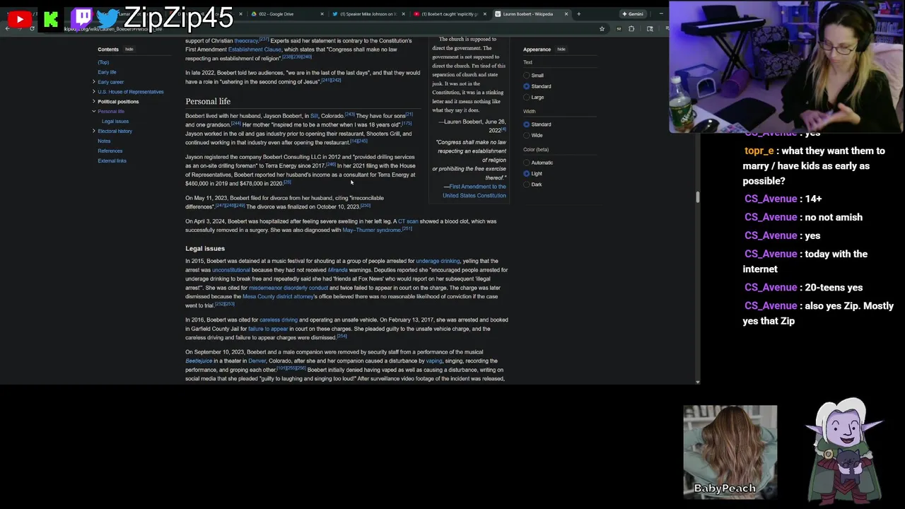Close the Google Drive tab
905x509 pixels.
point(322,14)
